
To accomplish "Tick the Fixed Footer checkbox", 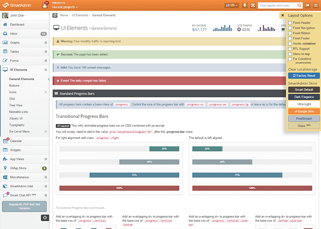I will pyautogui.click(x=290, y=38).
